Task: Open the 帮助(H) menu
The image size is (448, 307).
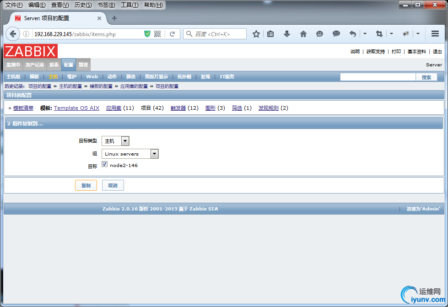Action: click(153, 5)
